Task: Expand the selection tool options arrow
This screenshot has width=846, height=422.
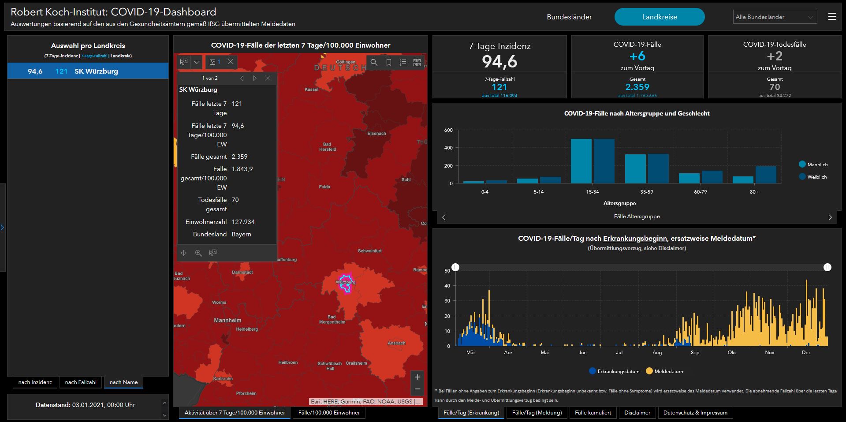Action: pyautogui.click(x=197, y=62)
